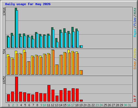Viewport: 138px width, 108px height.
Task: Click day 24 on the x-axis
Action: click(101, 105)
